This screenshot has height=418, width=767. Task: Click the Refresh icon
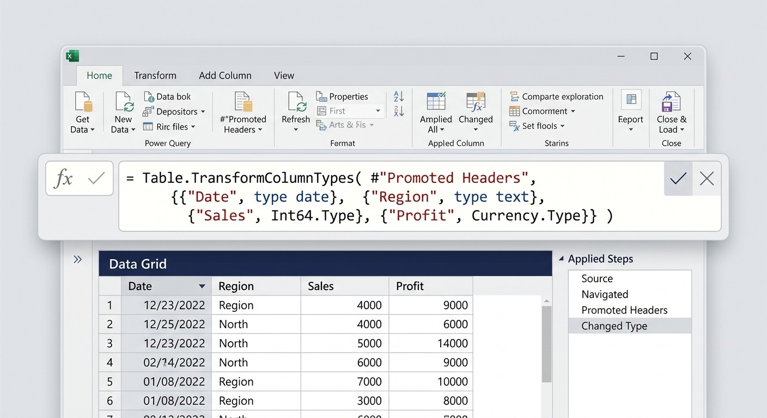coord(296,102)
